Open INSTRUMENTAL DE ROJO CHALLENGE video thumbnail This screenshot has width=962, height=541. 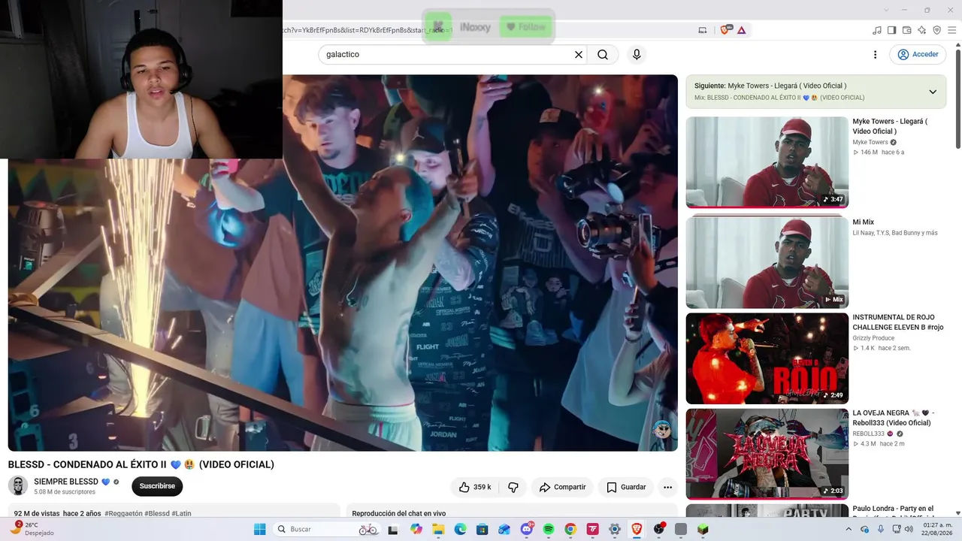pyautogui.click(x=767, y=358)
